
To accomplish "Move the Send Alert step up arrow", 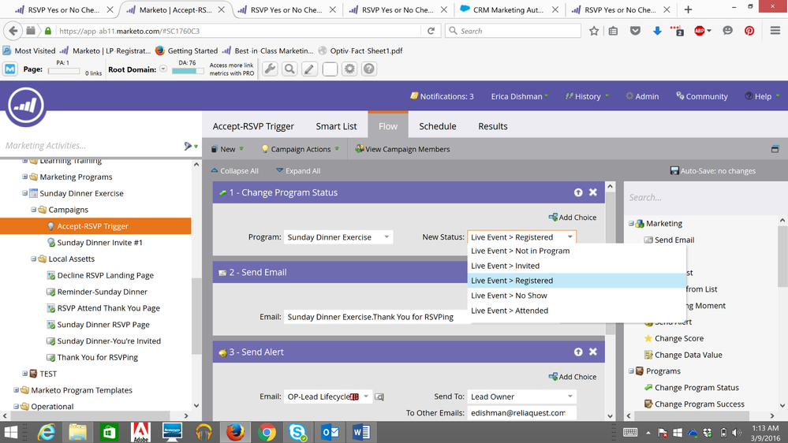I will pyautogui.click(x=578, y=352).
